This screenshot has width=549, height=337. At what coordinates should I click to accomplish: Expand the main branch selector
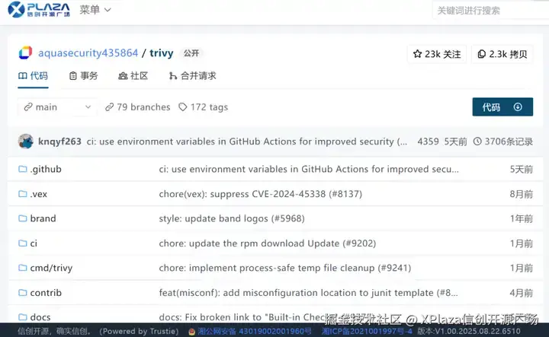point(57,107)
